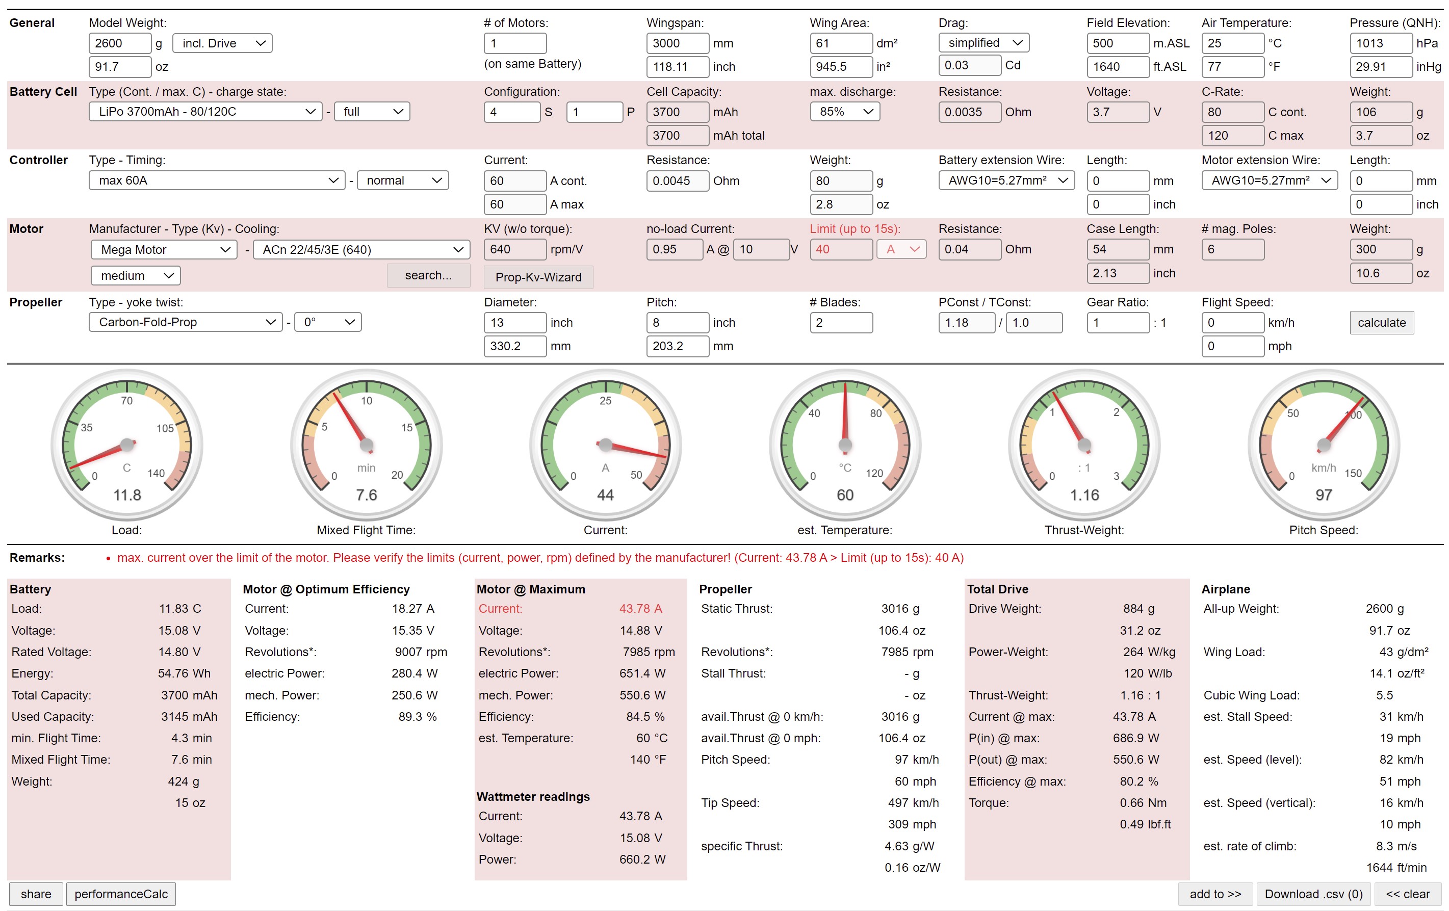
Task: Open performanceCalc button
Action: coord(121,894)
